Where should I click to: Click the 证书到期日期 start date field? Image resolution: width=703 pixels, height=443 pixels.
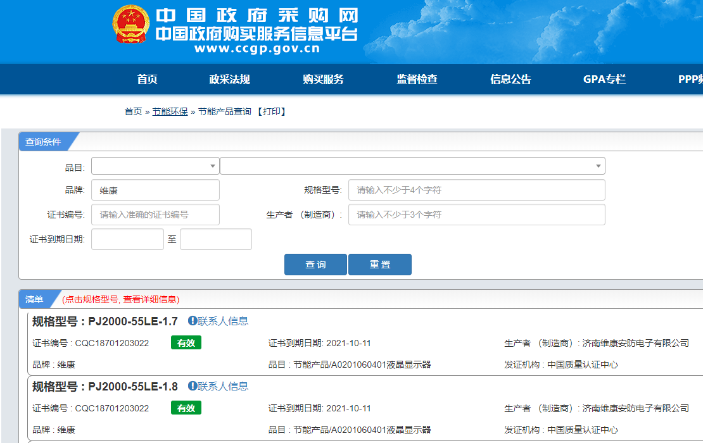coord(127,239)
